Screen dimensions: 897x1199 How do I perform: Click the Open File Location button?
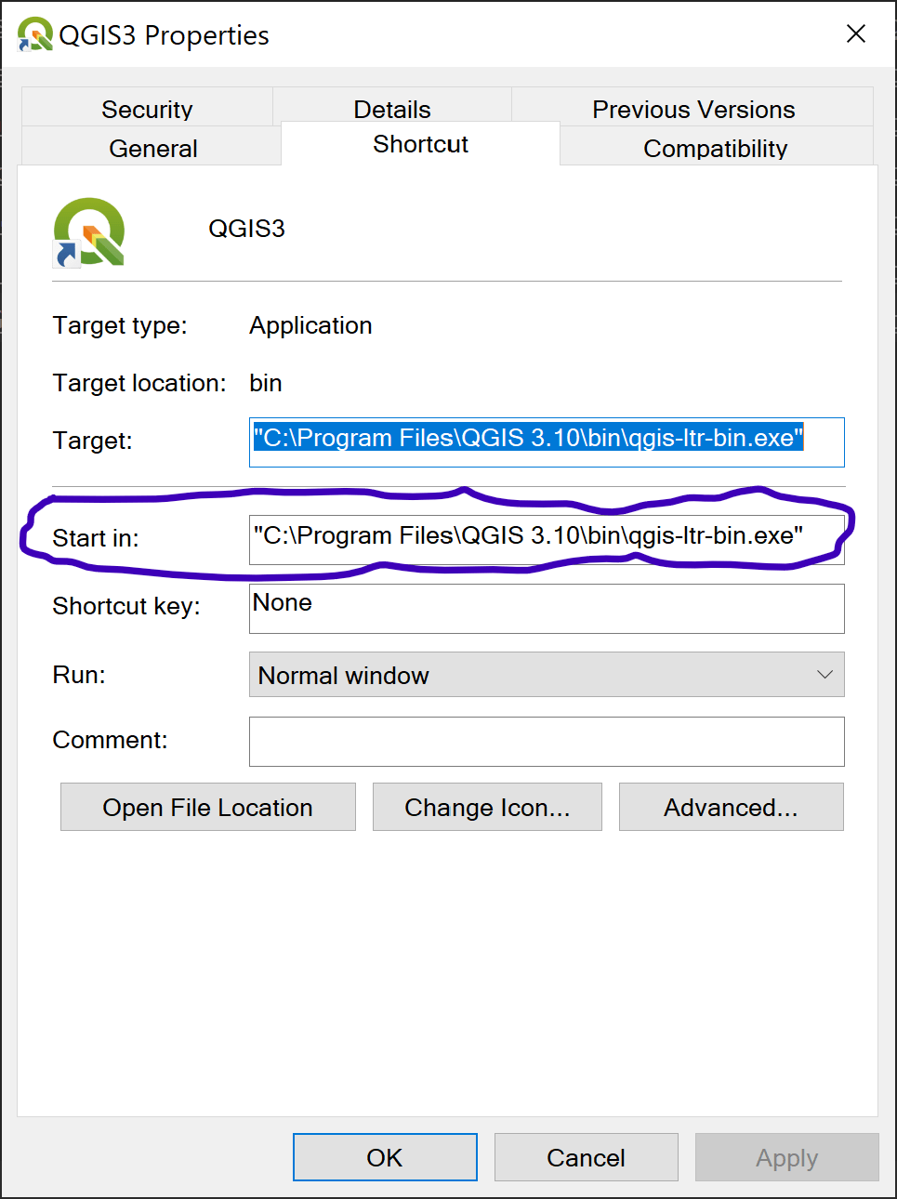[x=207, y=807]
